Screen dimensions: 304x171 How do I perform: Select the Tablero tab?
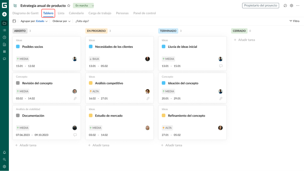[48, 13]
